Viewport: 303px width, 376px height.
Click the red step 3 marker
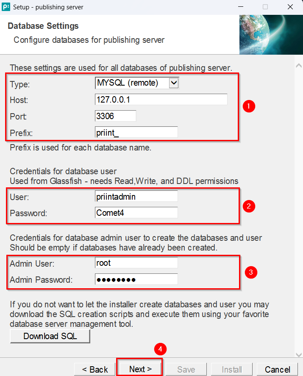point(251,272)
